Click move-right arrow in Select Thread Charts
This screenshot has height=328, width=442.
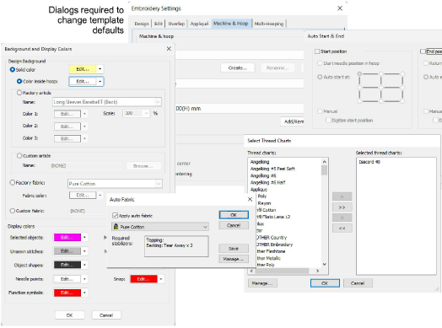(x=342, y=196)
